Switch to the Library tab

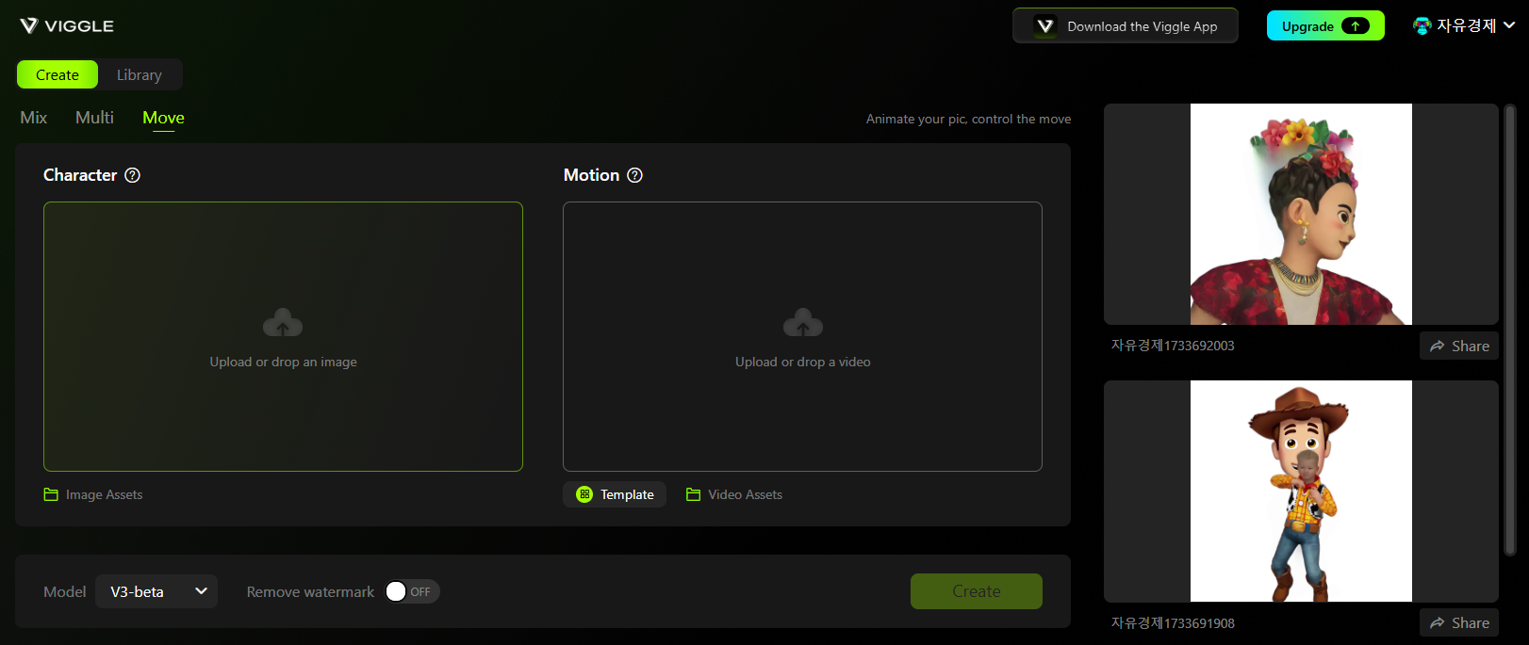140,74
